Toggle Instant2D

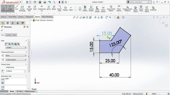pyautogui.click(x=153, y=8)
